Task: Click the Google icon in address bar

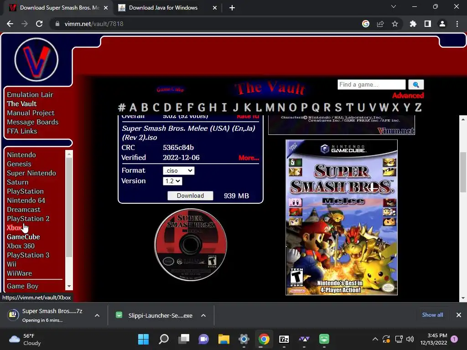Action: pyautogui.click(x=365, y=24)
